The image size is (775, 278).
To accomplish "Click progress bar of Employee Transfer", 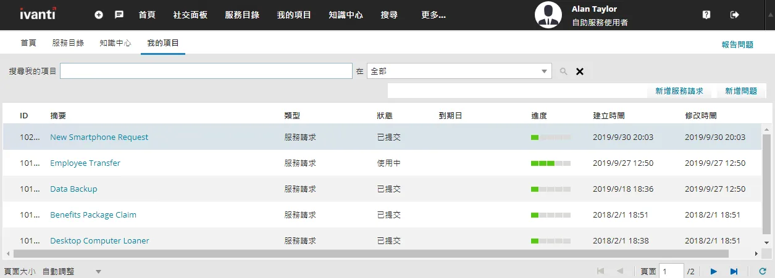I will tap(551, 163).
